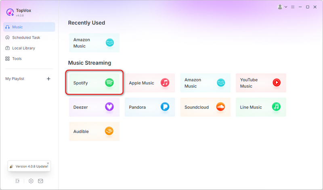Open the Music section in sidebar
Screen dimensions: 323x190
(x=29, y=27)
